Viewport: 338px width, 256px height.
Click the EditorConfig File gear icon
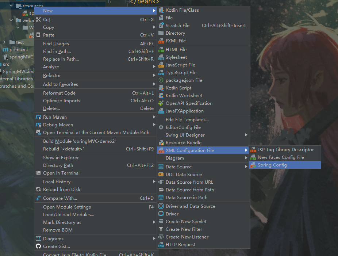[161, 127]
